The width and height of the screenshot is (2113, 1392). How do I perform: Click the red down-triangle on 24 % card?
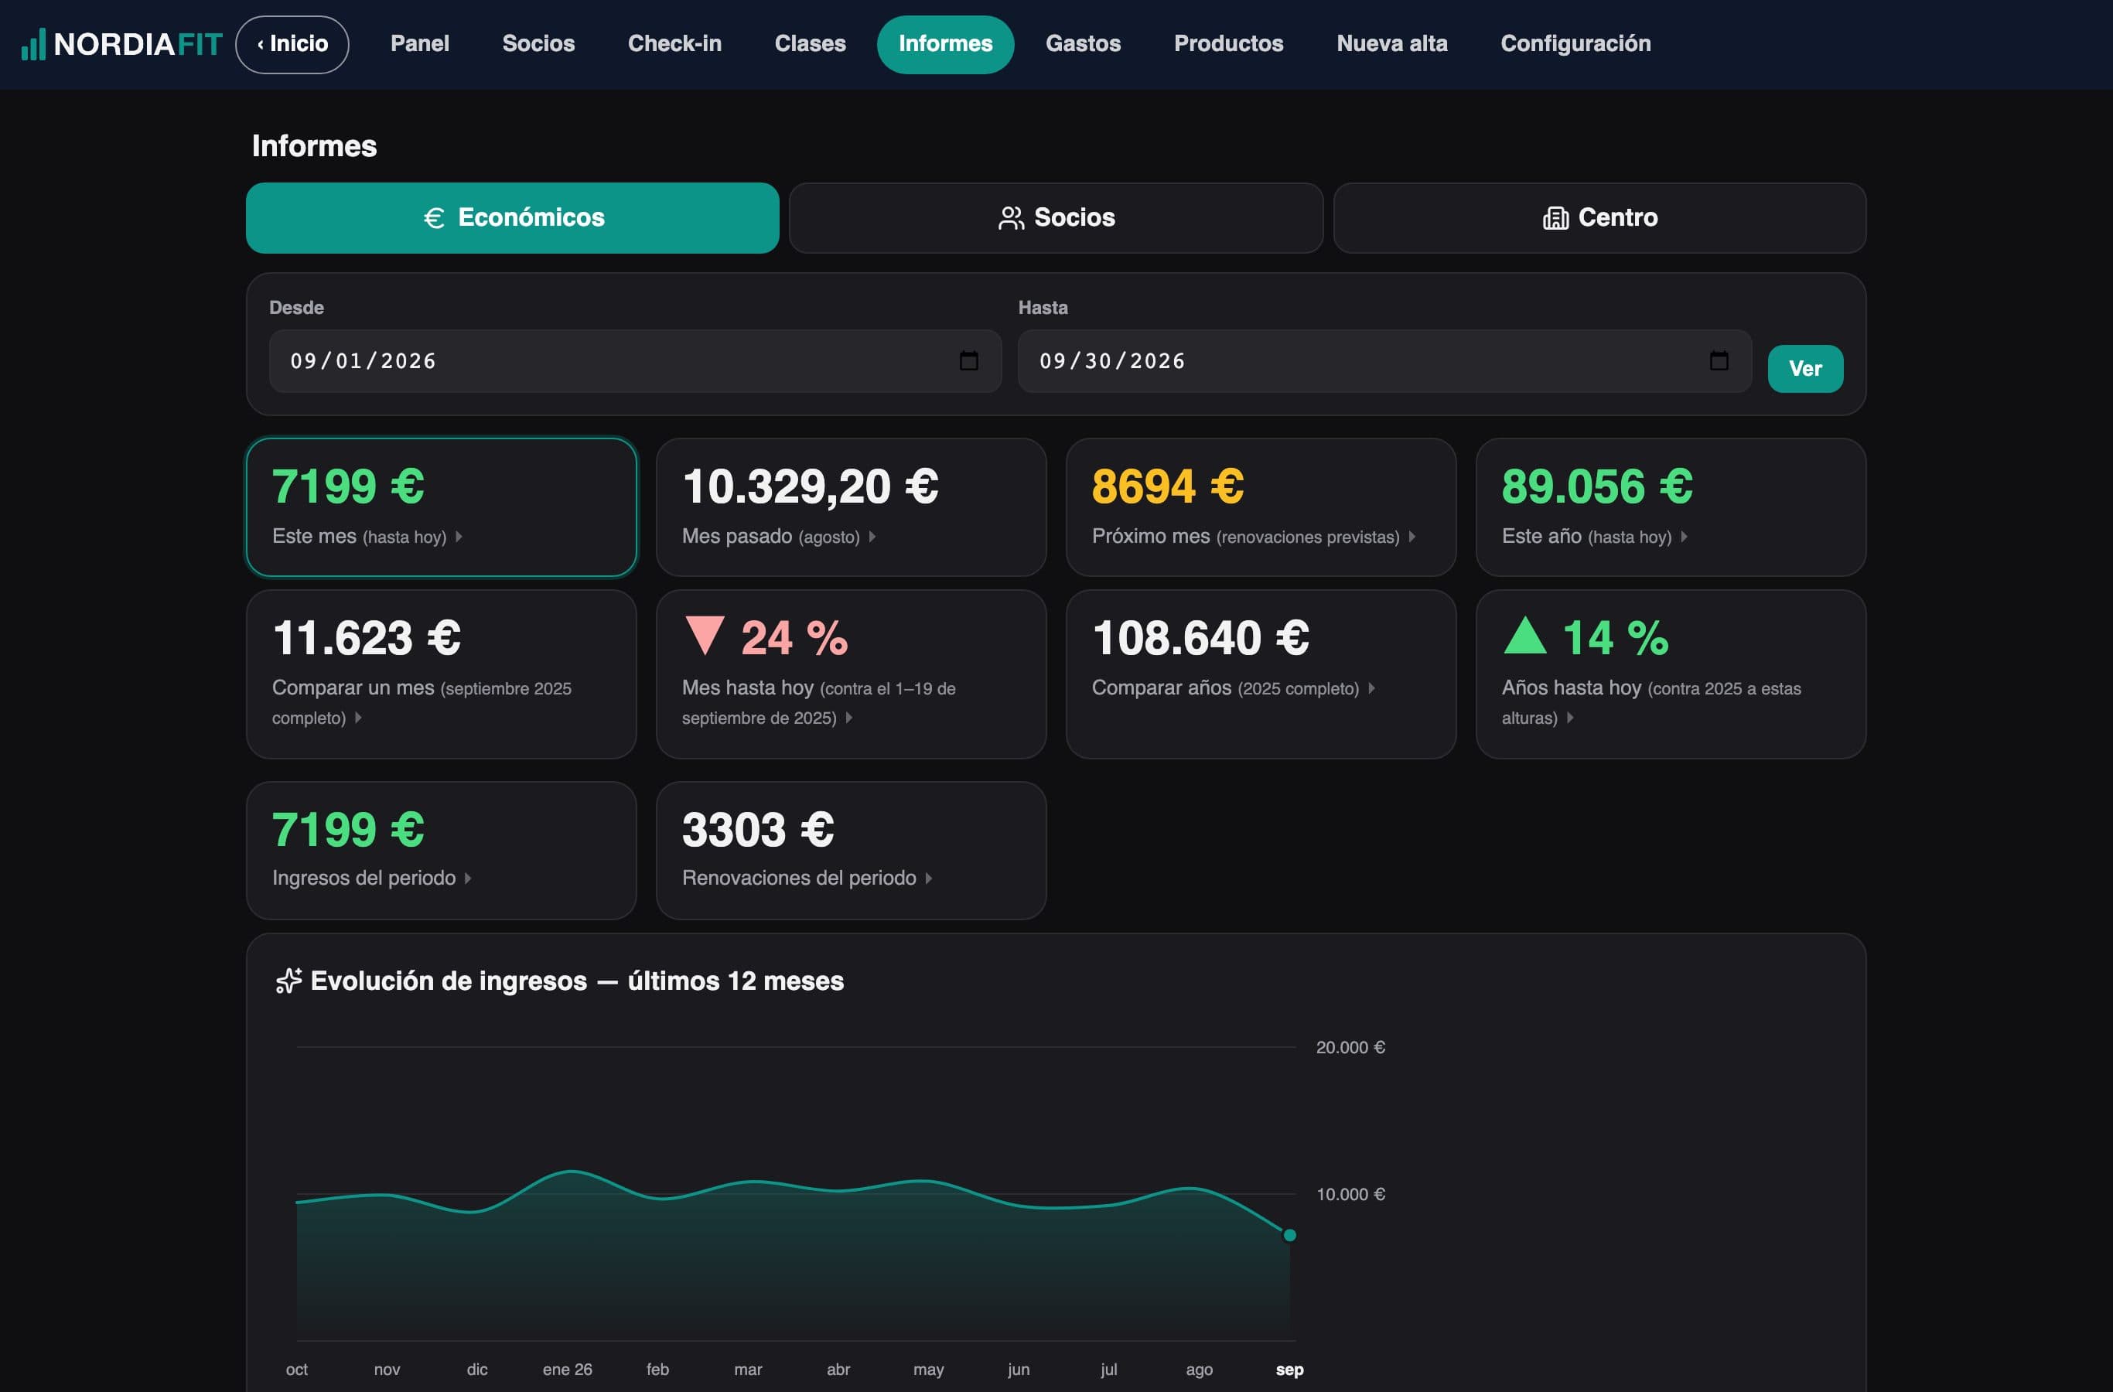705,636
